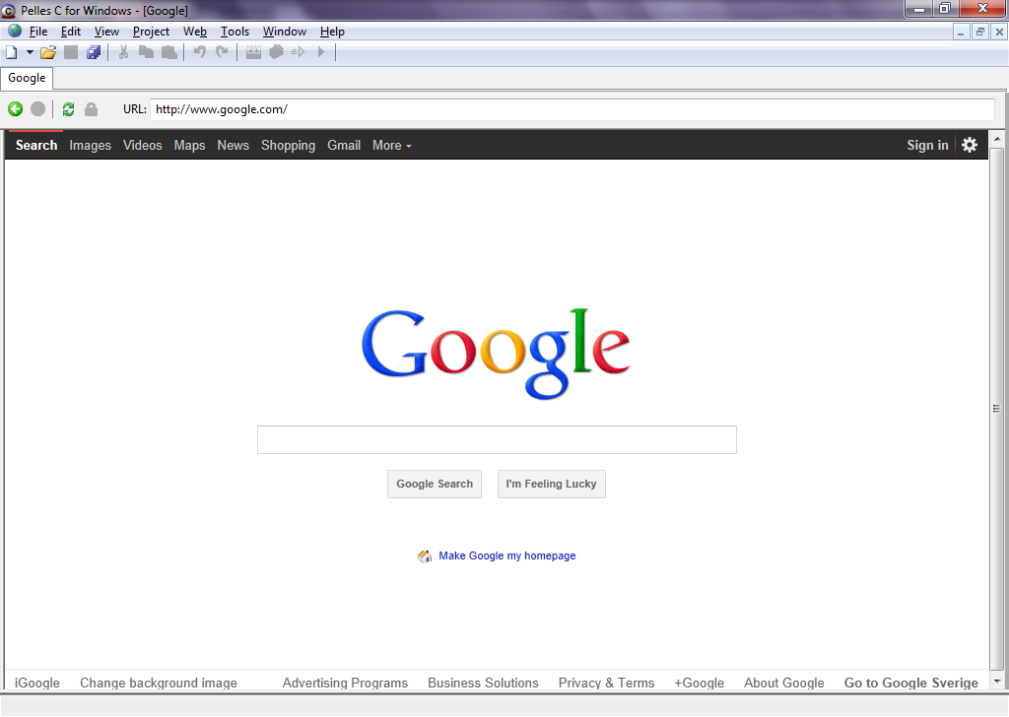Image resolution: width=1009 pixels, height=717 pixels.
Task: Open the Tools menu
Action: (x=235, y=32)
